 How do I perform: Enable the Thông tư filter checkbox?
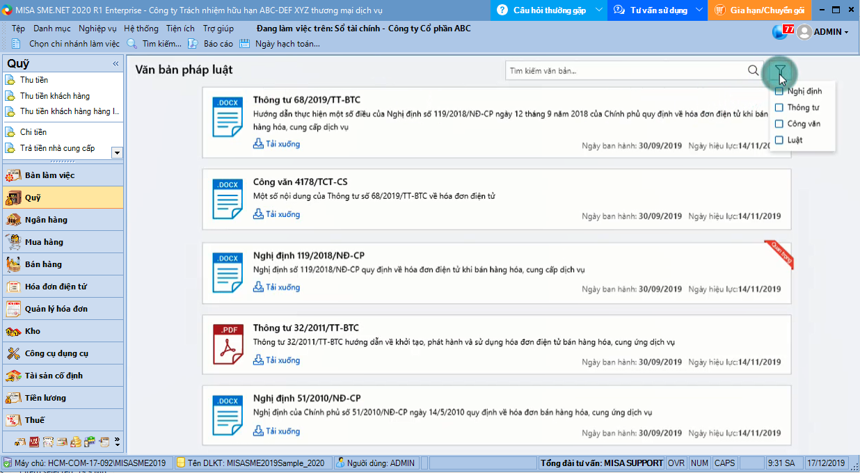pyautogui.click(x=778, y=107)
